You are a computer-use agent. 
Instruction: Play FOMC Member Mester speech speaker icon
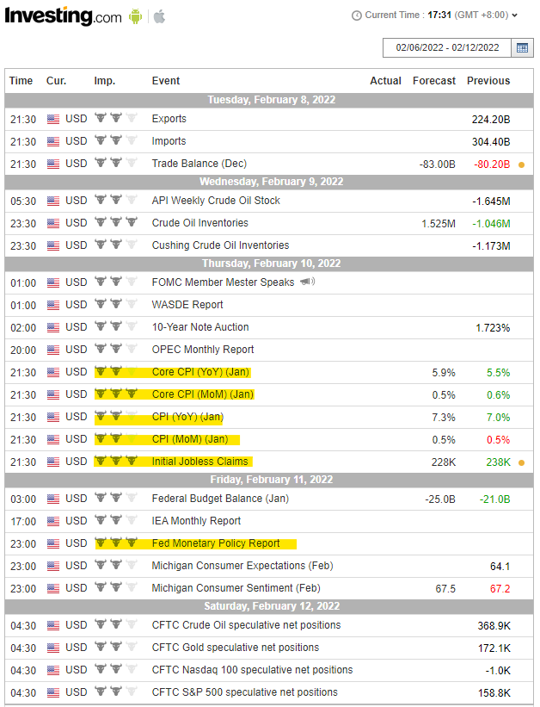pos(308,282)
